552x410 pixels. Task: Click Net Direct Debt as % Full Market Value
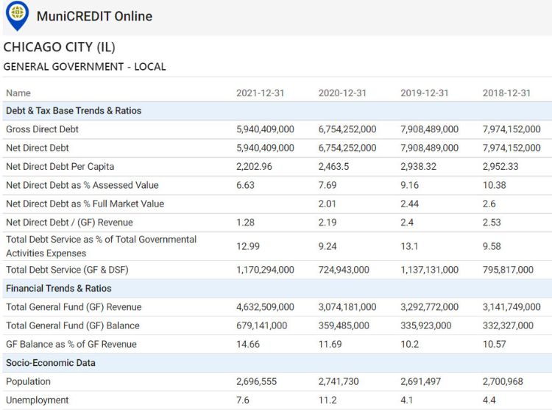click(x=85, y=204)
